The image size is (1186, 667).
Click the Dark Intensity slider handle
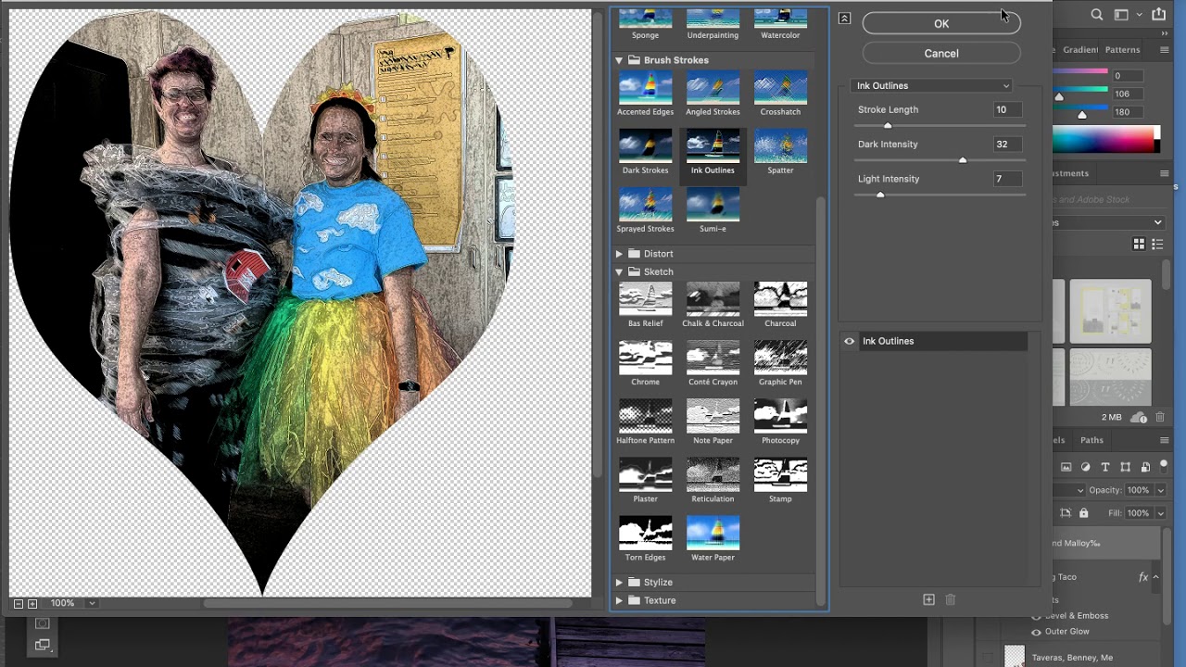pyautogui.click(x=963, y=160)
